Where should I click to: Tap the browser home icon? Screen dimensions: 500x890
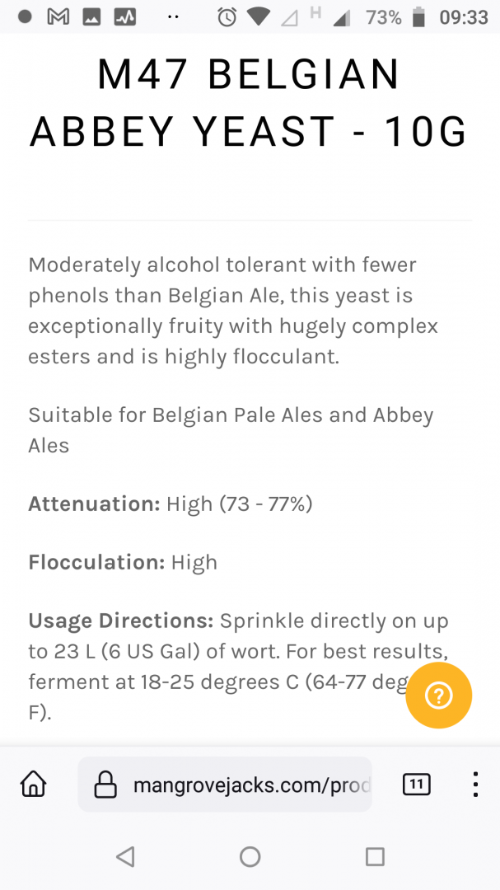pos(33,785)
